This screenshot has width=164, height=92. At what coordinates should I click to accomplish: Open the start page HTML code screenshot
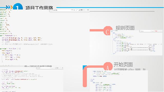[x=119, y=81]
